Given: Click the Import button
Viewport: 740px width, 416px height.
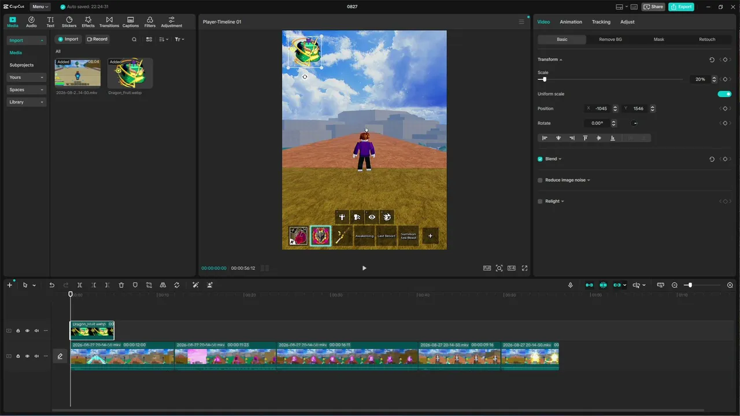Looking at the screenshot, I should (x=68, y=39).
